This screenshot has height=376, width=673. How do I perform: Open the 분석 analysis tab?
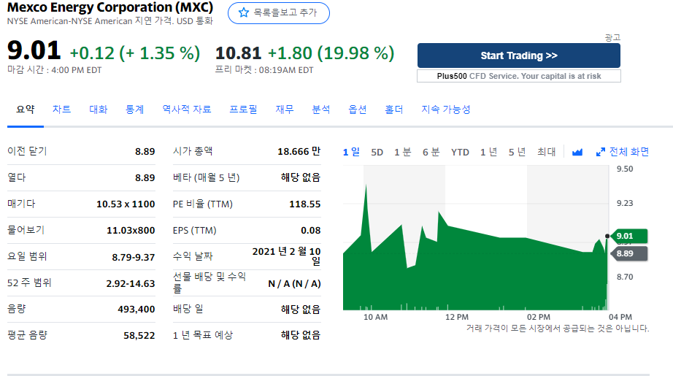tap(321, 110)
